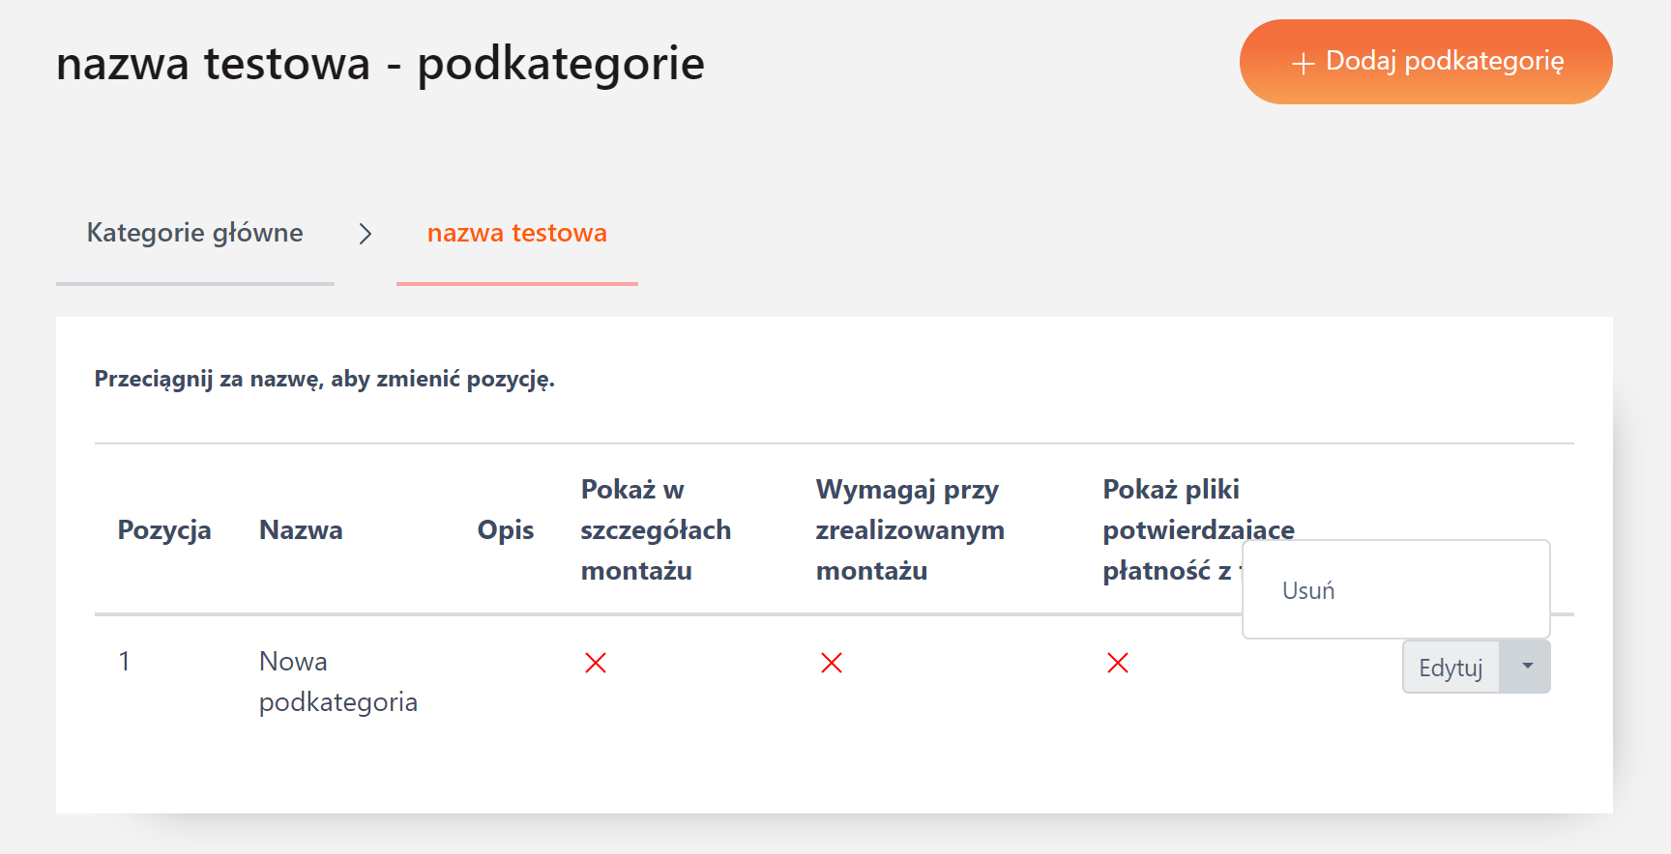Click position number 1 in the row

[x=124, y=662]
